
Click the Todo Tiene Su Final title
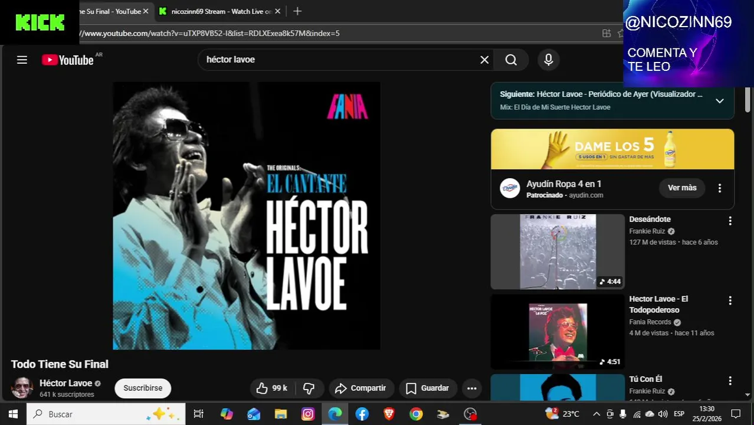pyautogui.click(x=60, y=364)
